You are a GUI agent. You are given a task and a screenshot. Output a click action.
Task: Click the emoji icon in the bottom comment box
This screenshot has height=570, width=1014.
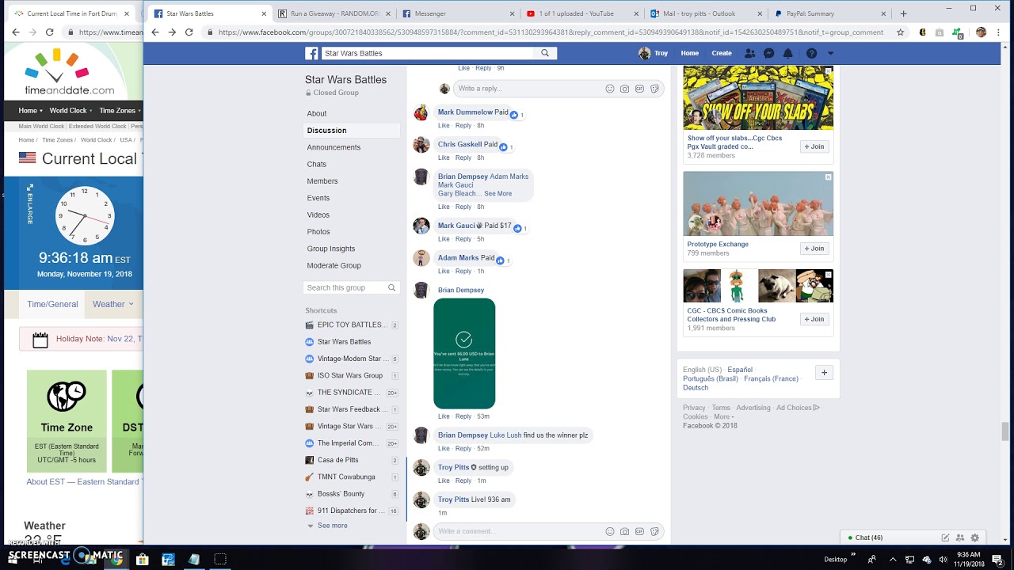point(610,531)
